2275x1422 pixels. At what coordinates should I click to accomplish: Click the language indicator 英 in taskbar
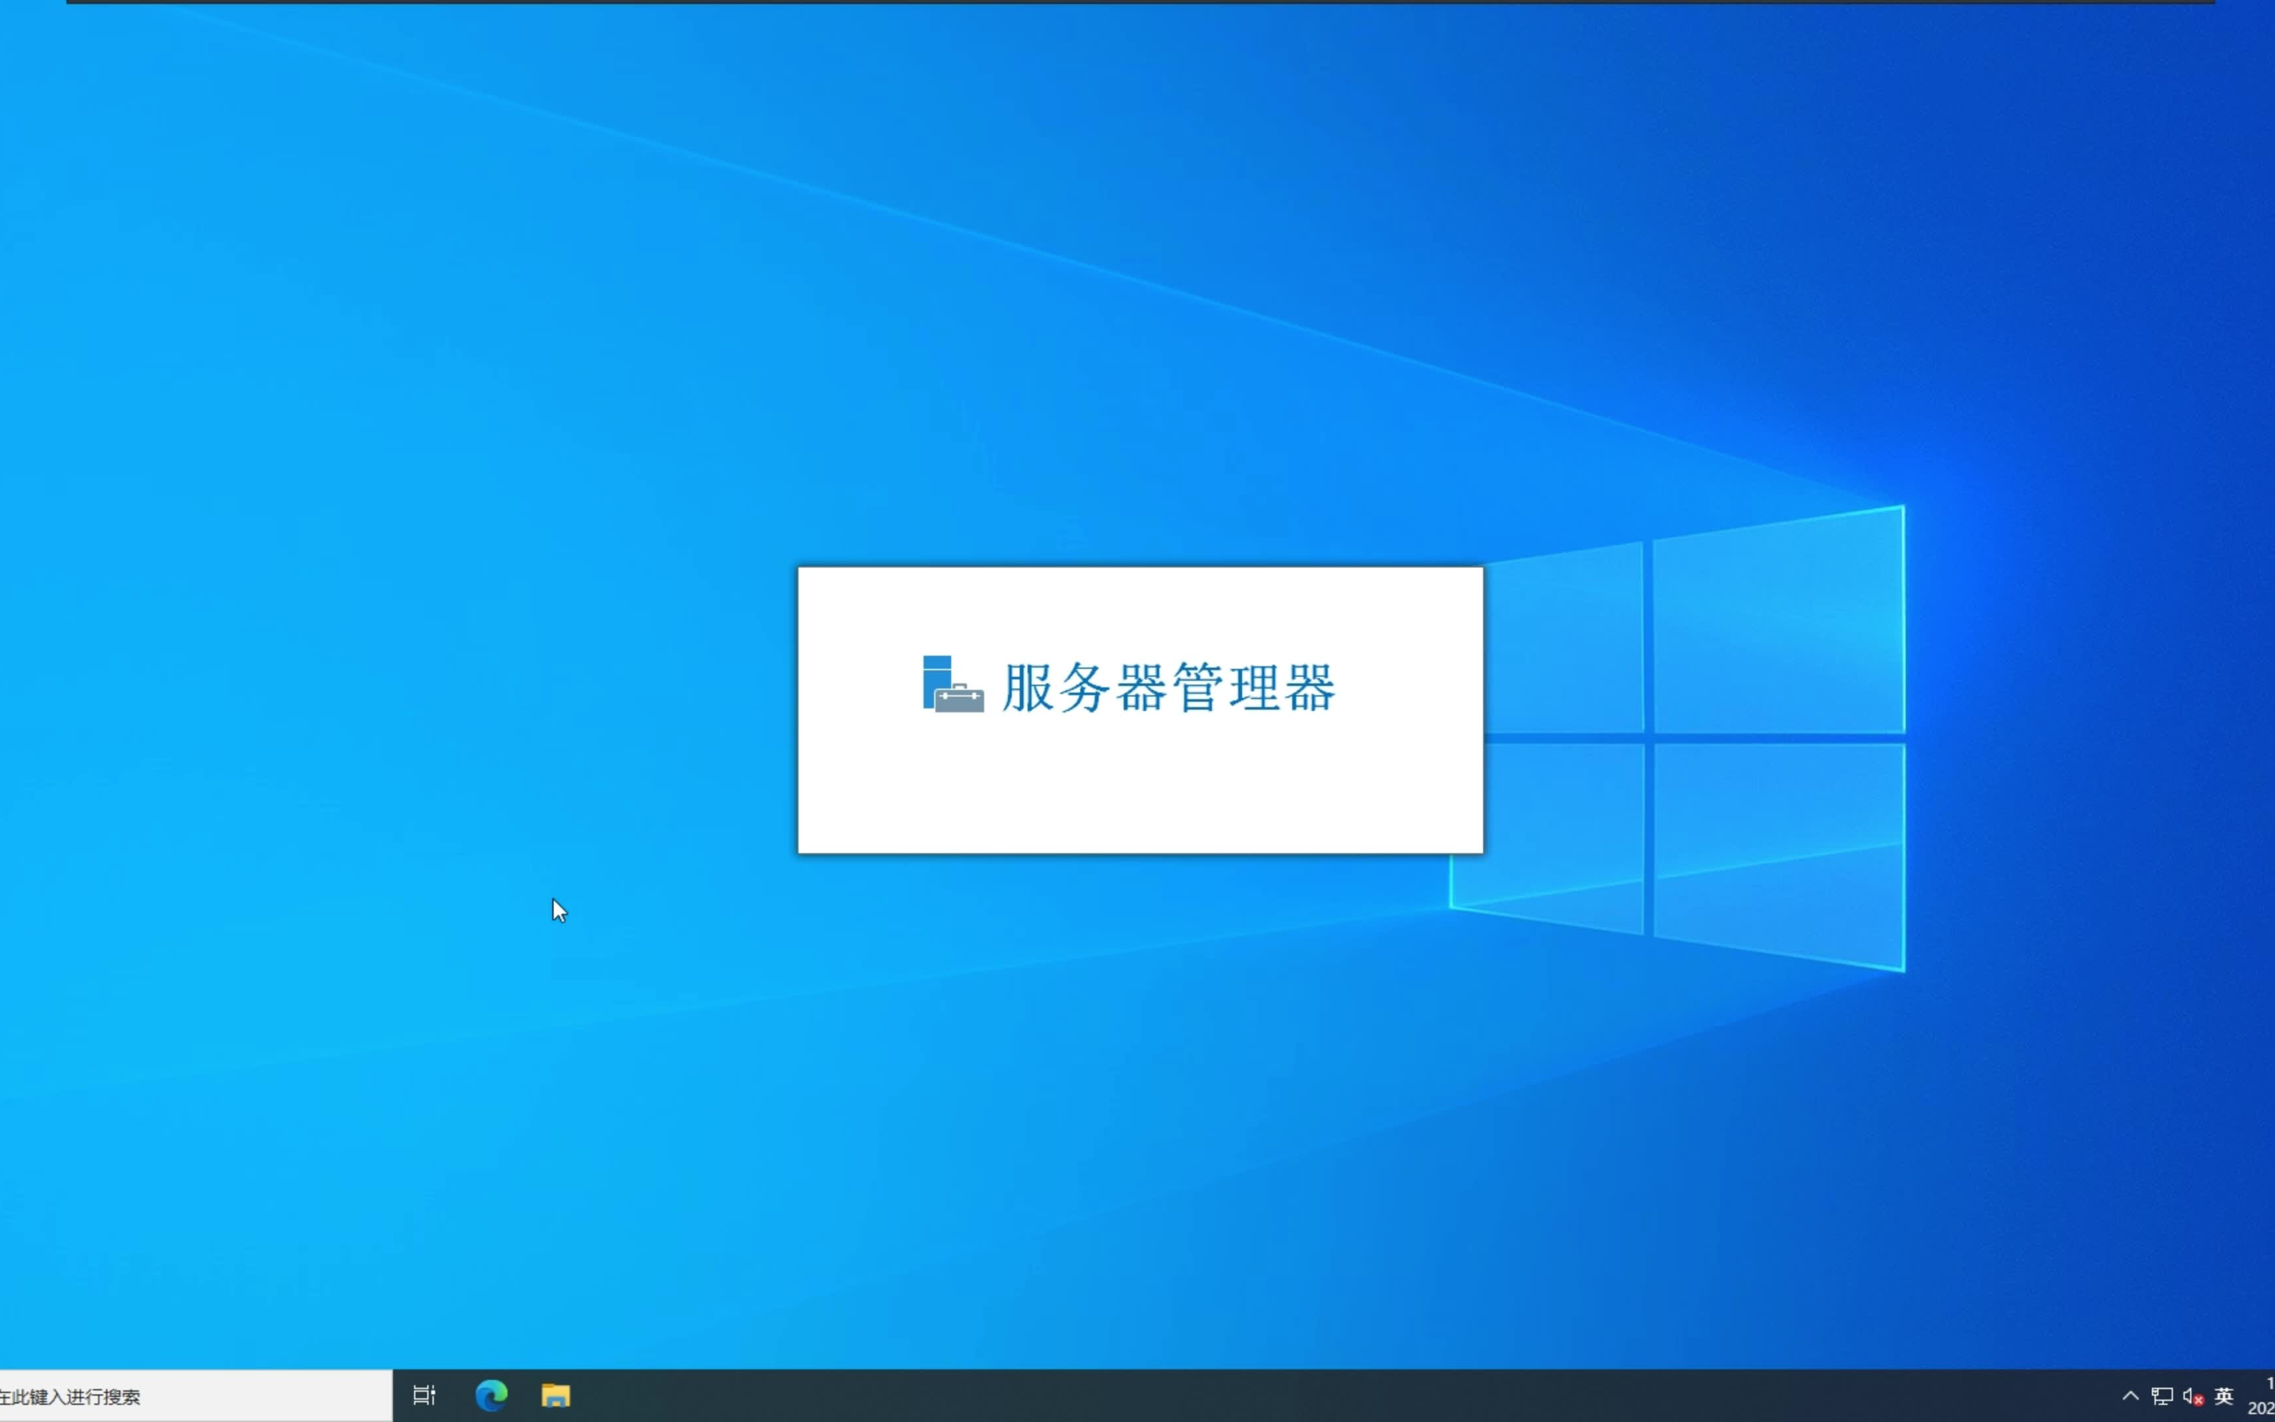(2226, 1394)
